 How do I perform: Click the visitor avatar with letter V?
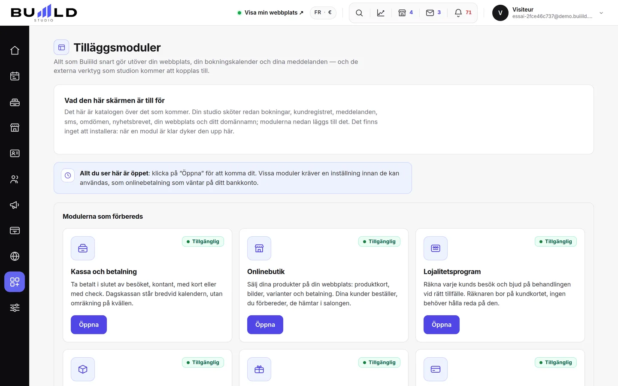coord(500,13)
